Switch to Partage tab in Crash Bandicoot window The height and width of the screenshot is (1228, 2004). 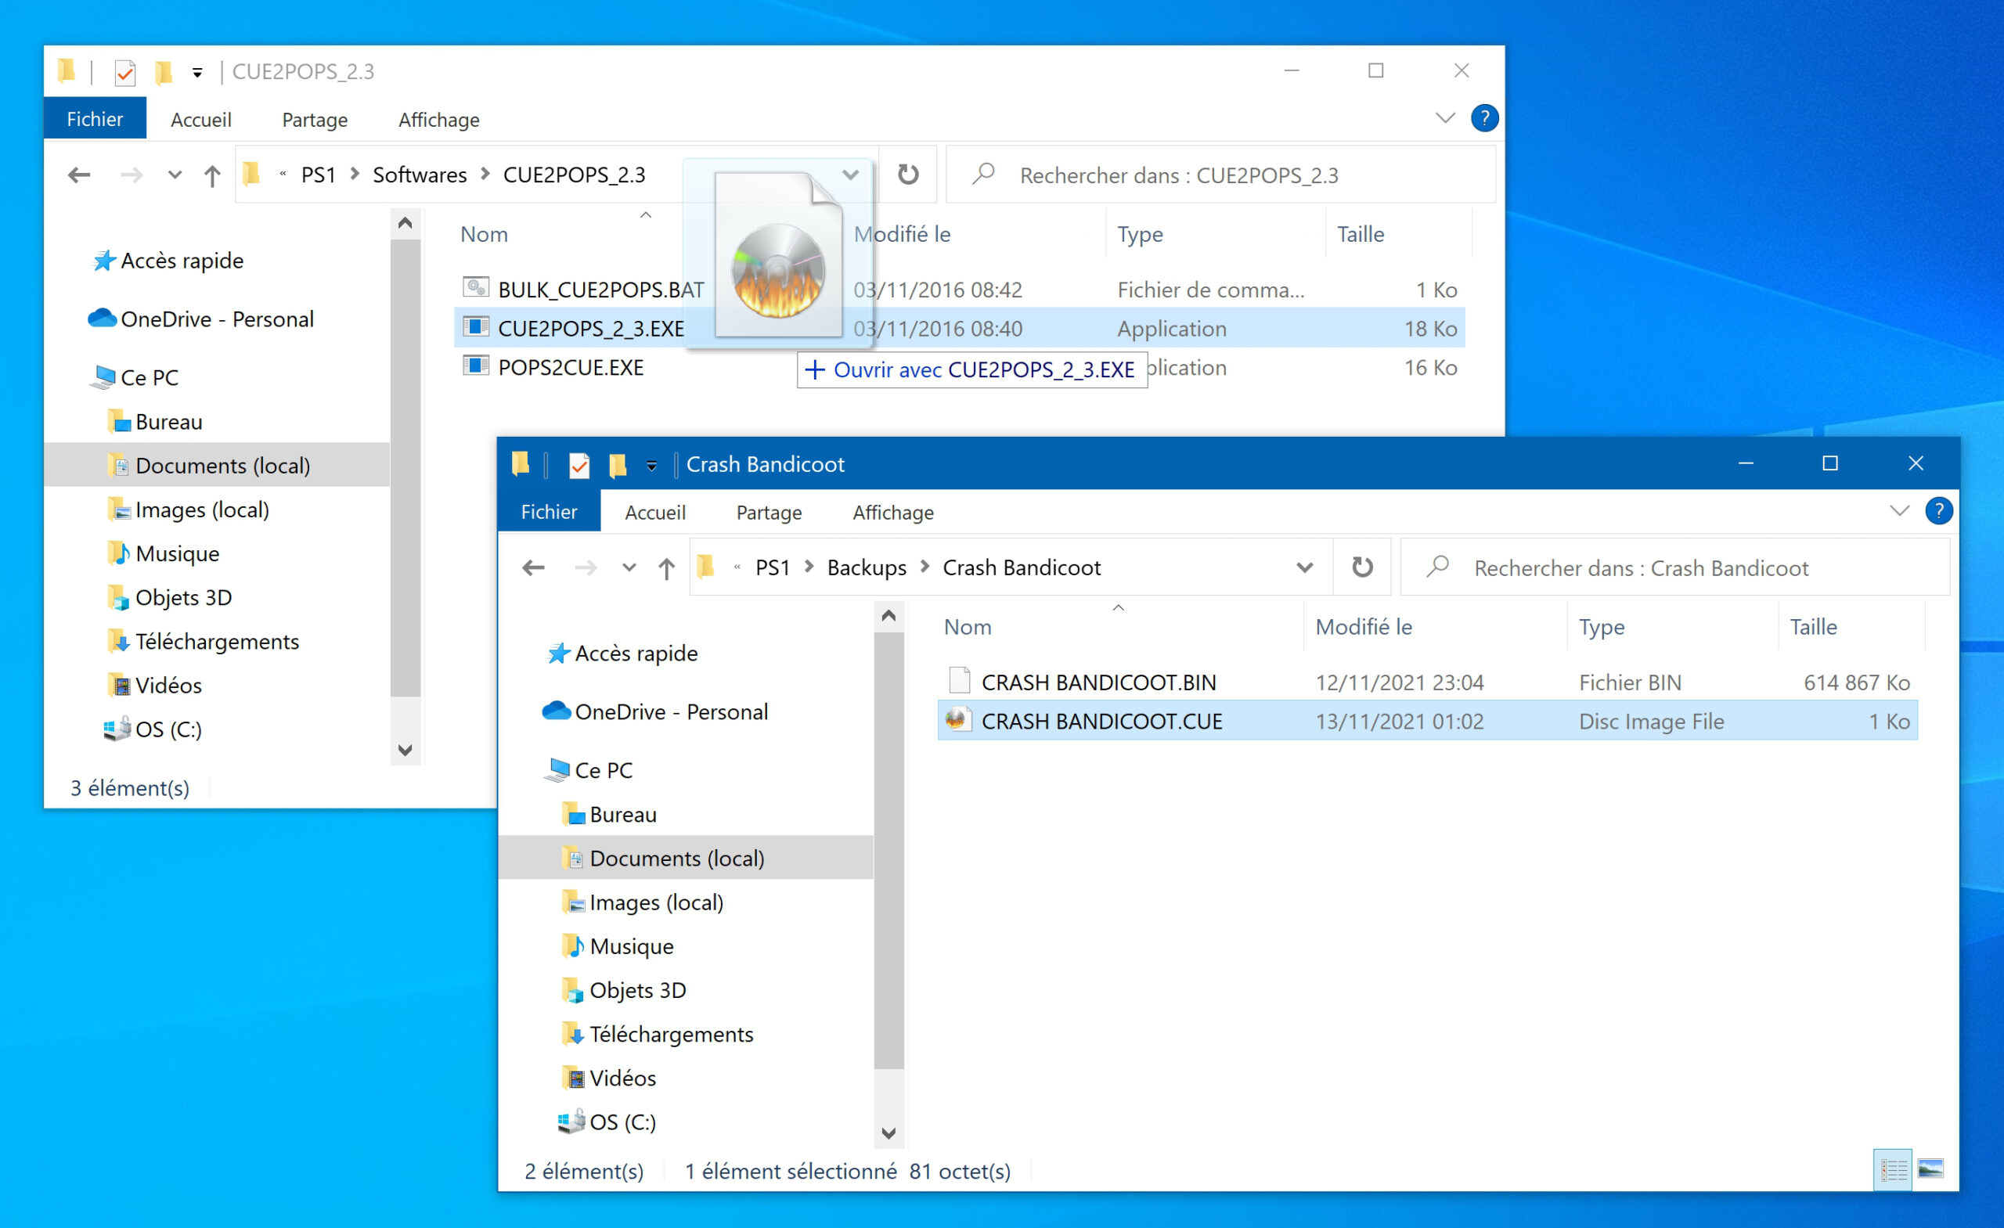coord(769,513)
